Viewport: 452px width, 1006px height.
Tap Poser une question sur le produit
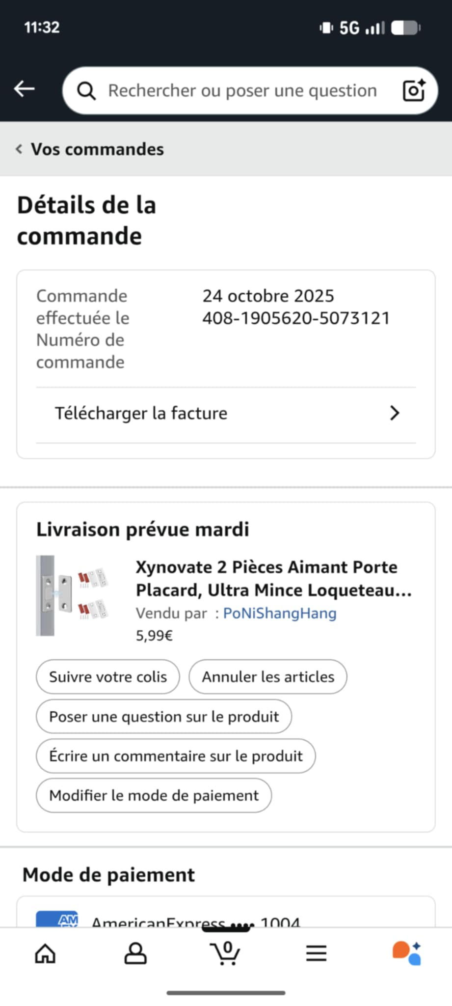[164, 717]
